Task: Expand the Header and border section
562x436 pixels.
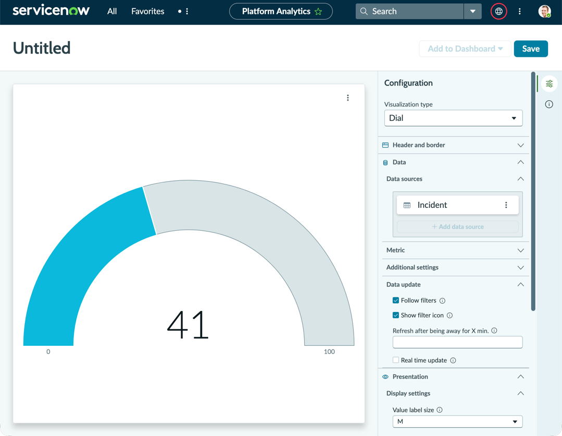Action: pos(453,145)
